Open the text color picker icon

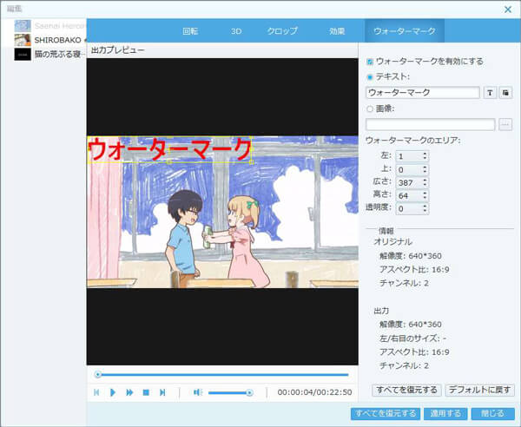[505, 93]
